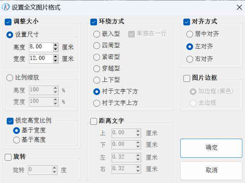The image size is (245, 183).
Task: Toggle the 对齐方式 checkbox
Action: [187, 22]
